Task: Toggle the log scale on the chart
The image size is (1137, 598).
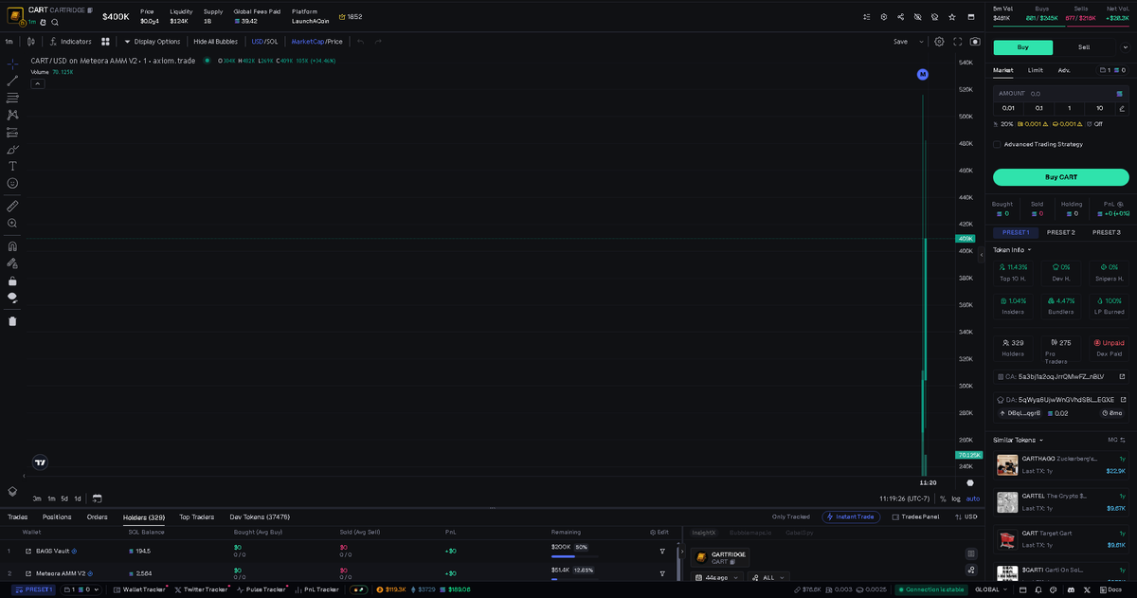Action: (x=955, y=498)
